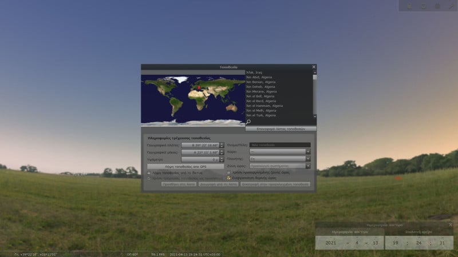The image size is (458, 257).
Task: Click the third icon in the top-right toolbar
Action: (437, 6)
